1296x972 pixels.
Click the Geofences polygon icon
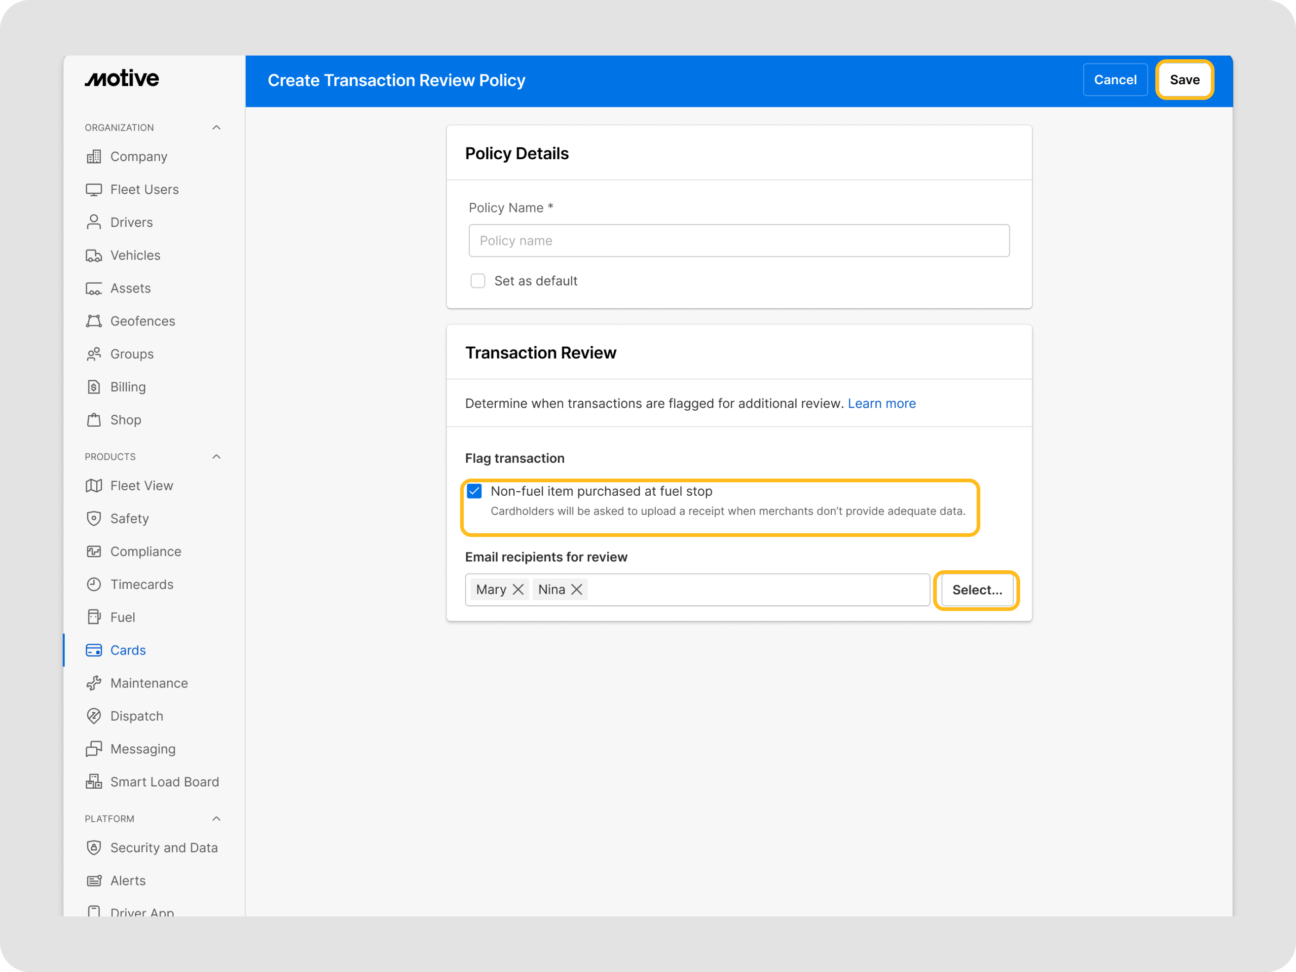click(x=94, y=321)
